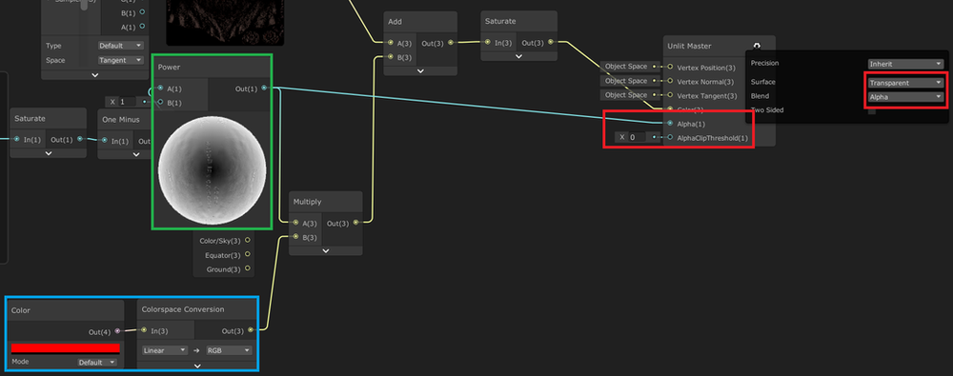The width and height of the screenshot is (953, 376).
Task: Click Object Space label beside Vertex Tangent
Action: coord(626,95)
